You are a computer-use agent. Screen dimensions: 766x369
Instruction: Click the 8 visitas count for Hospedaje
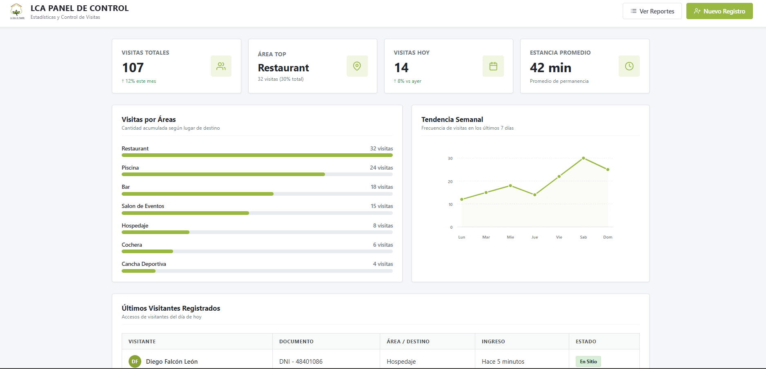[x=383, y=225]
